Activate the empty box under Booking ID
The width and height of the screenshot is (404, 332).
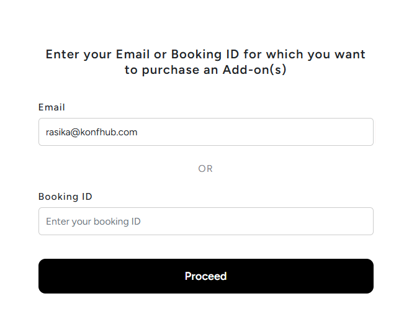(x=206, y=222)
